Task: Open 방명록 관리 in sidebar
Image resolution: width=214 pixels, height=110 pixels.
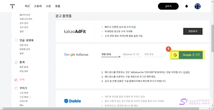Action: tap(25, 49)
